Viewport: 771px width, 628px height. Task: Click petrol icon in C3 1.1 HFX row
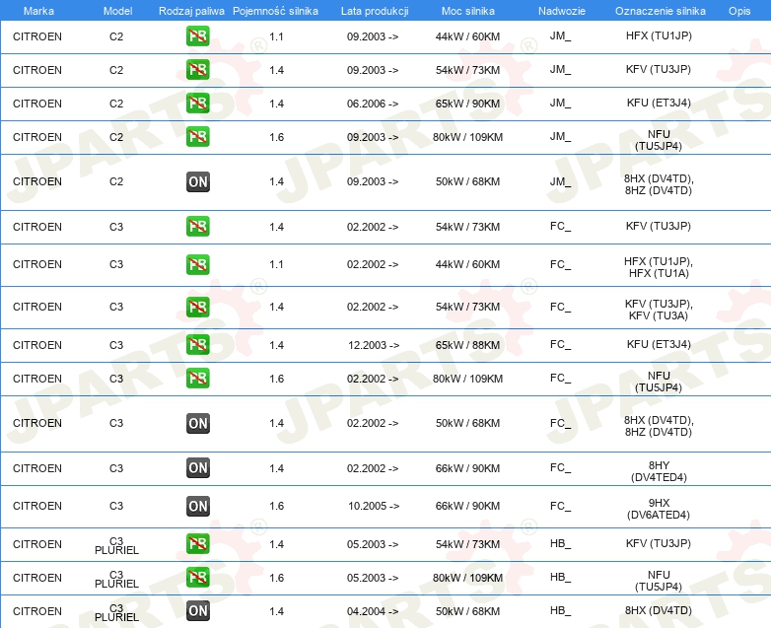coord(197,264)
